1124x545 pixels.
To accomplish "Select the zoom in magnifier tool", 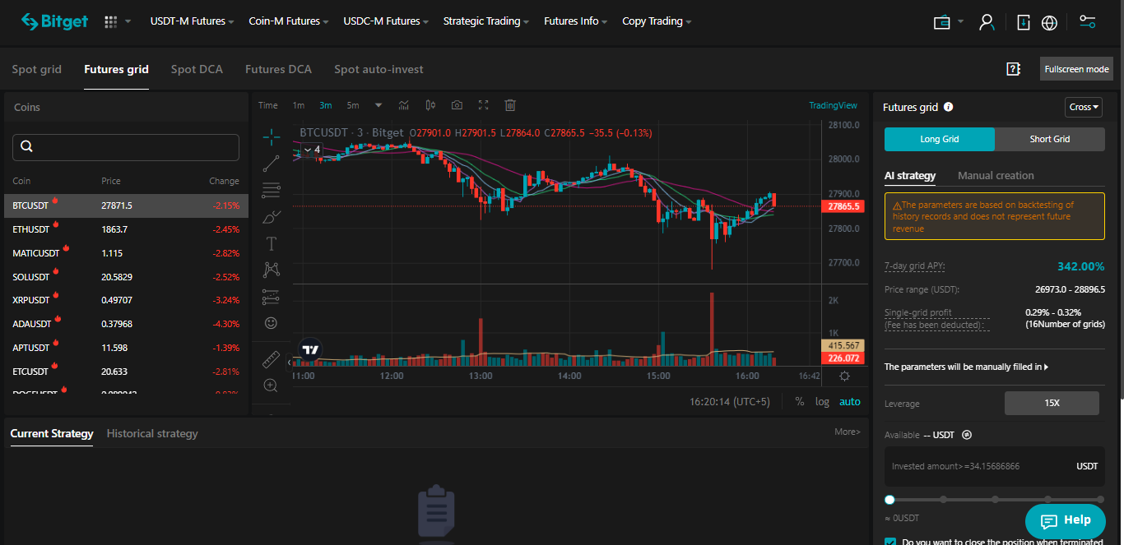I will tap(271, 386).
